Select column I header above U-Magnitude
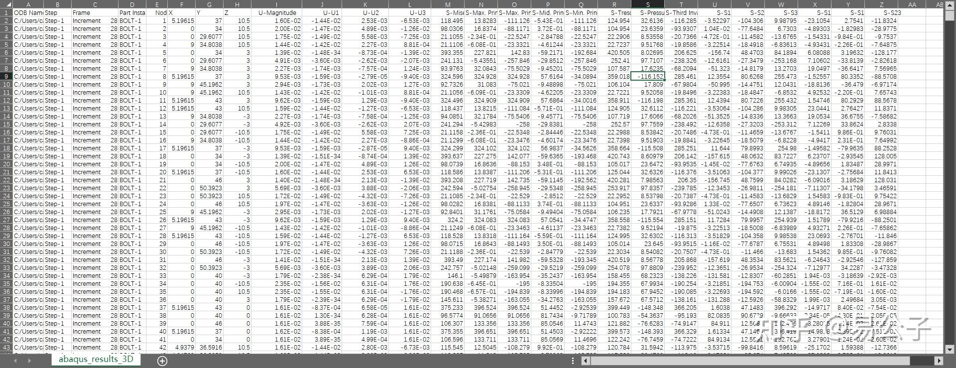 (277, 4)
